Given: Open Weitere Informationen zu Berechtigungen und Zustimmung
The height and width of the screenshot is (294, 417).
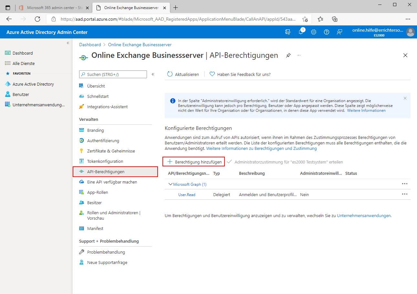Looking at the screenshot, I should (x=261, y=149).
